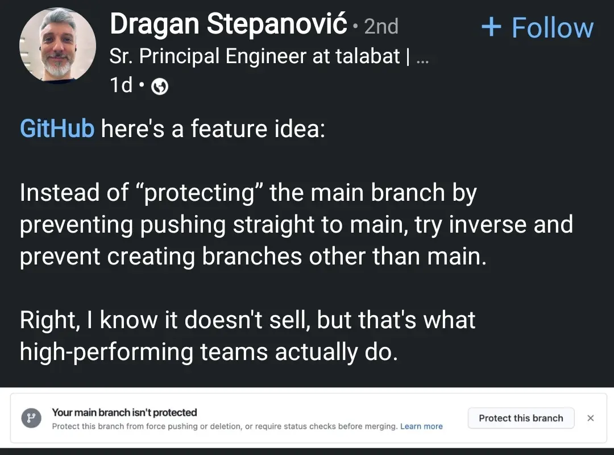Open Dragan Stepanović's profile photo
Image resolution: width=614 pixels, height=455 pixels.
tap(57, 45)
